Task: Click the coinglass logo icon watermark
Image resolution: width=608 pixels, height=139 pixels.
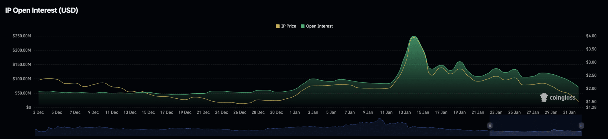Action: coord(544,98)
